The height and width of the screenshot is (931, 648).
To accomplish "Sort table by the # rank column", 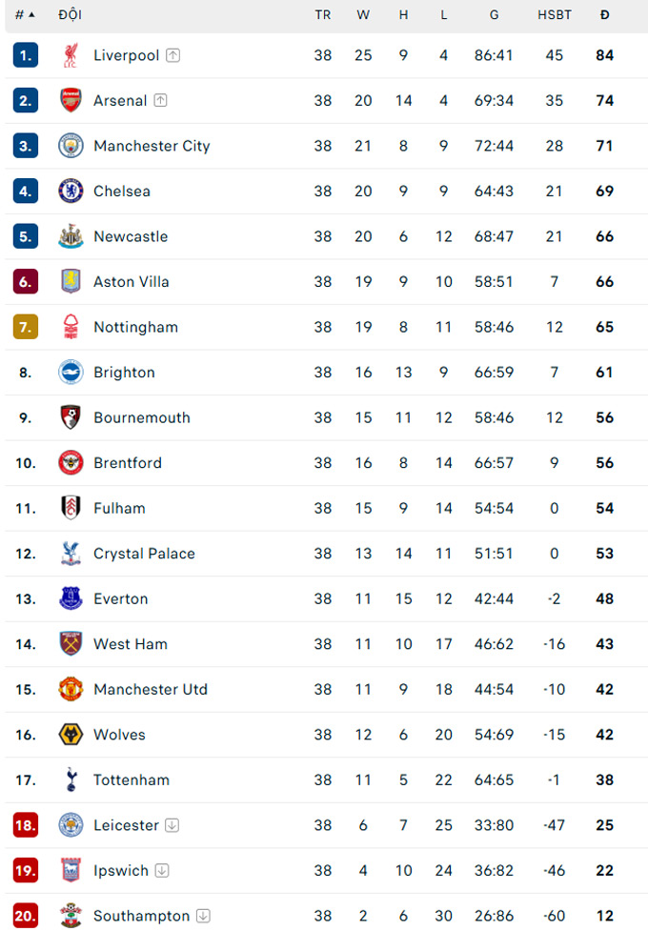I will pos(25,15).
